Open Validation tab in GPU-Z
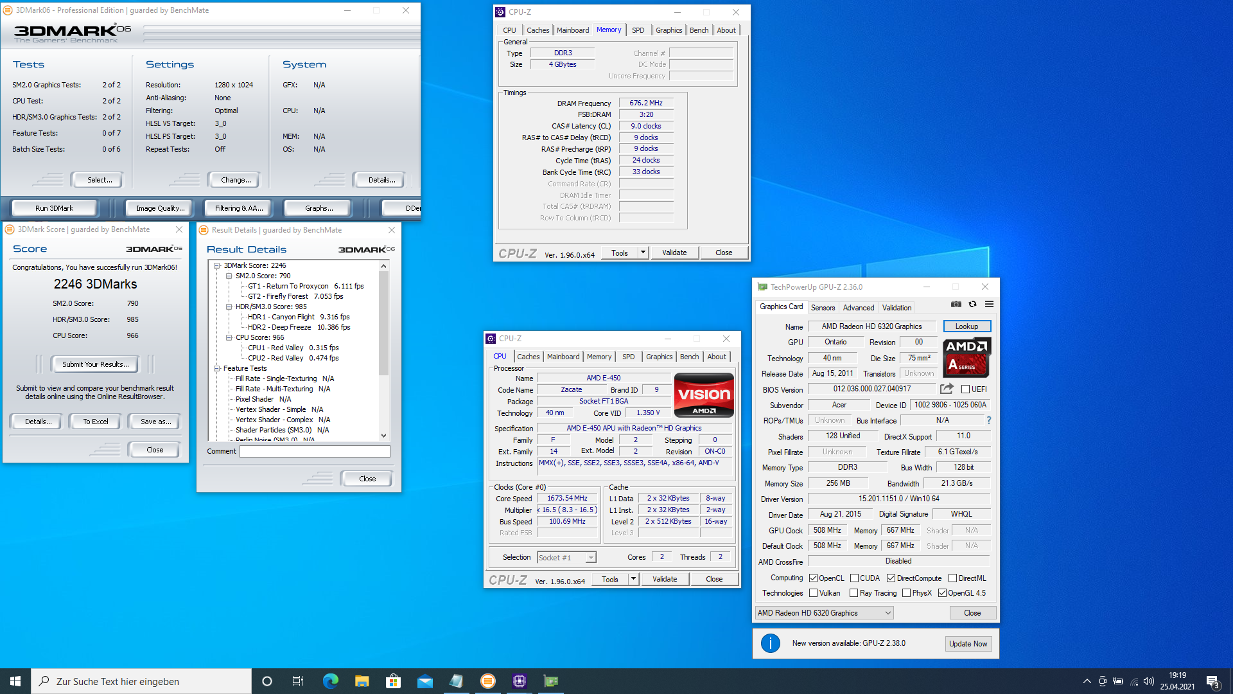 coord(896,308)
